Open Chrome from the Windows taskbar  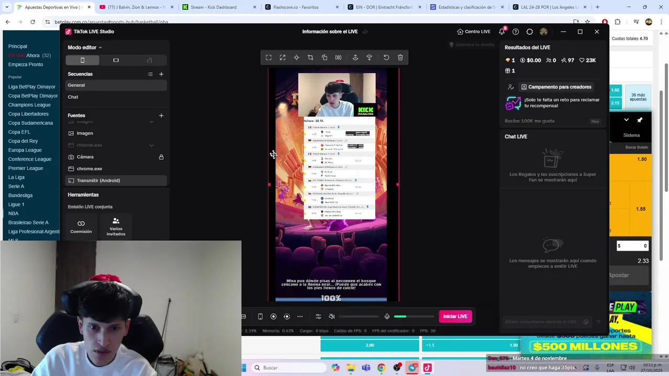click(381, 368)
